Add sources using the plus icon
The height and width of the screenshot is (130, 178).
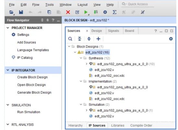click(98, 39)
